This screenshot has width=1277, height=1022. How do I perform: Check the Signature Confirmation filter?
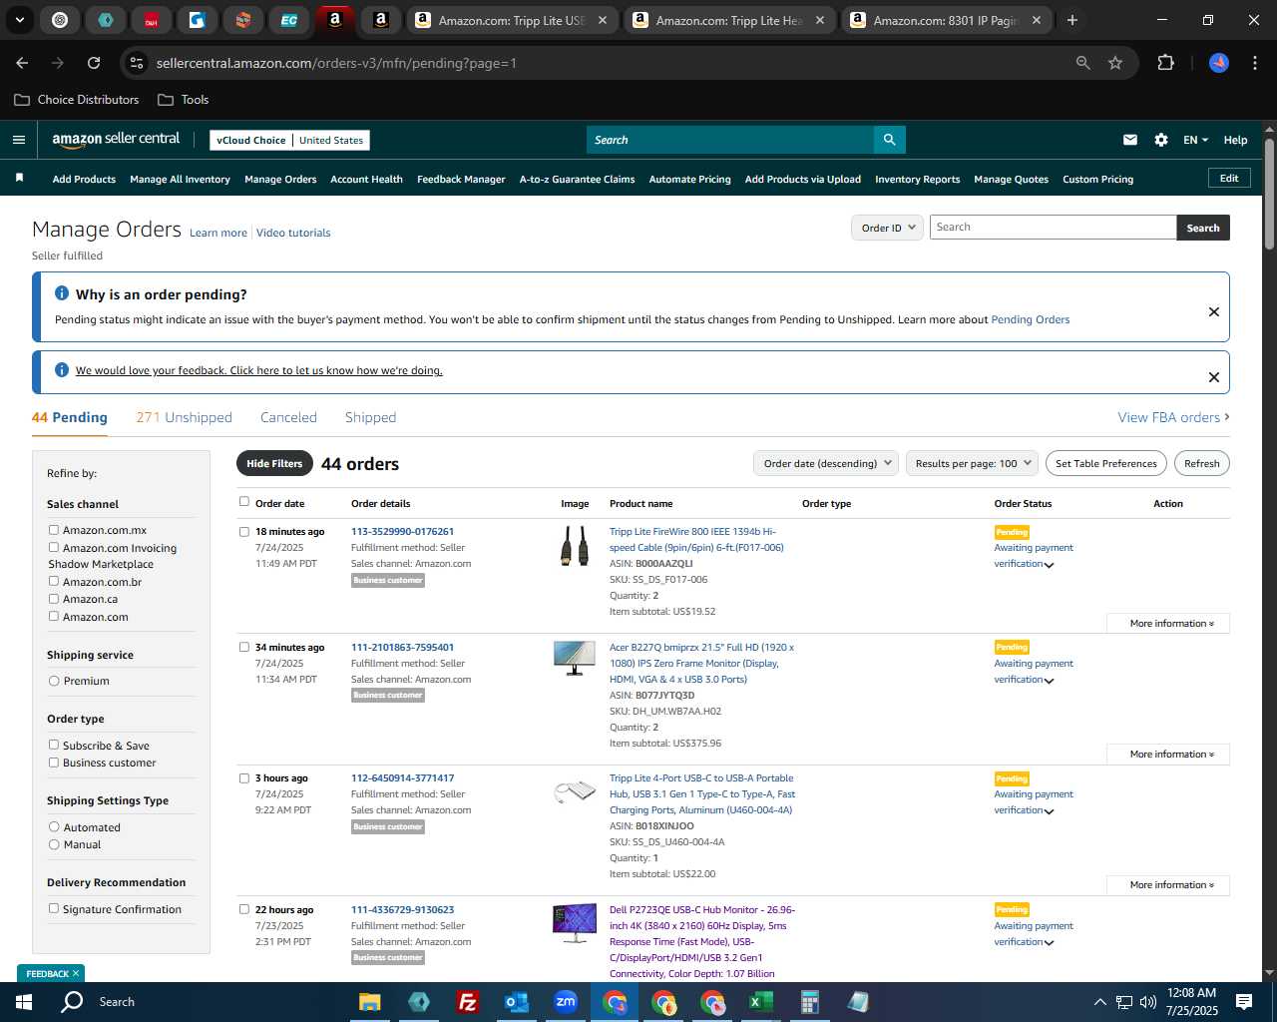click(54, 908)
